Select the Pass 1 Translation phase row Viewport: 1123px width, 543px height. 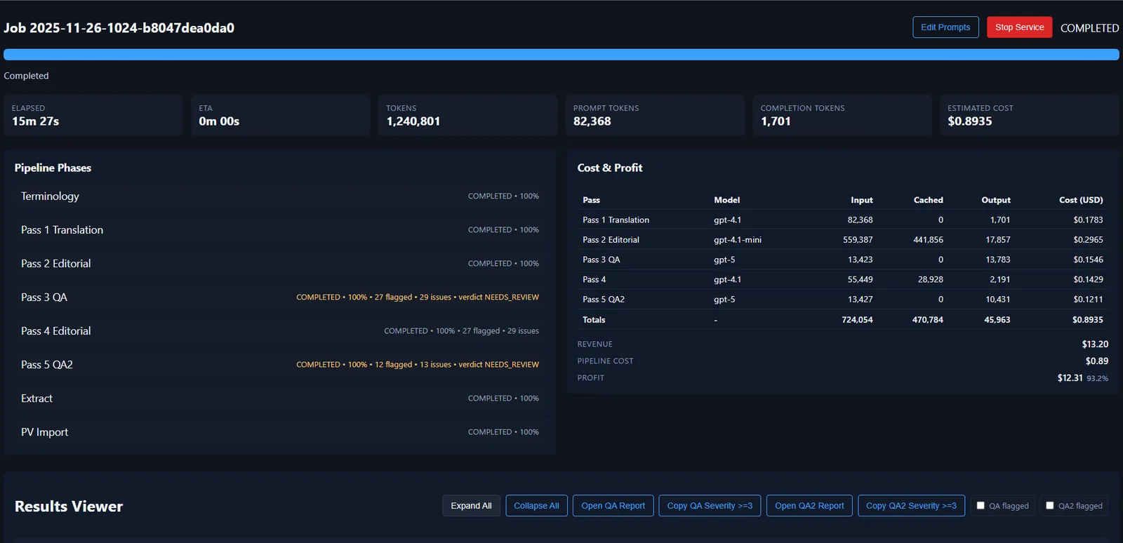coord(280,230)
